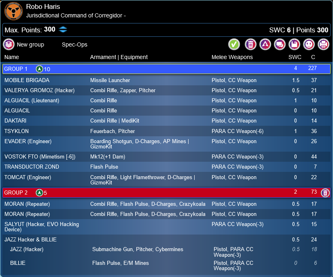Select TOMCAT (Engineer) row
Image resolution: width=333 pixels, height=277 pixels.
click(167, 180)
